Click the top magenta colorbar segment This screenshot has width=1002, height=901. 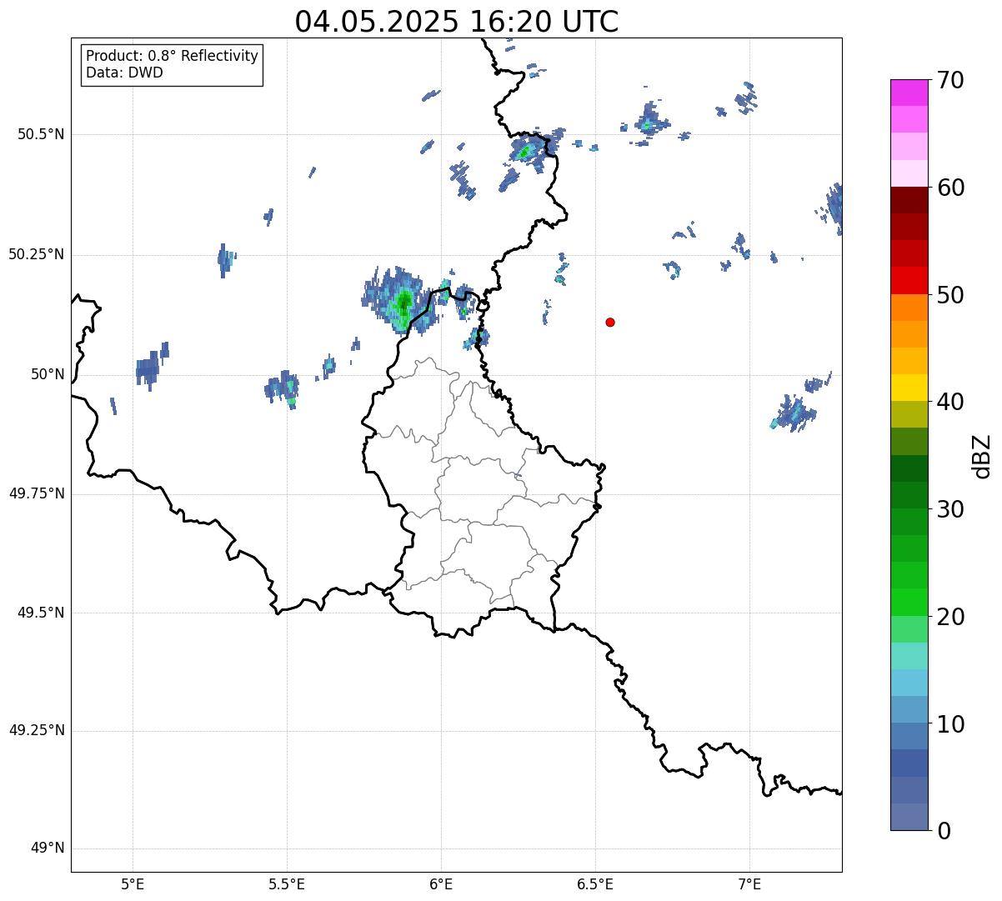pos(909,93)
